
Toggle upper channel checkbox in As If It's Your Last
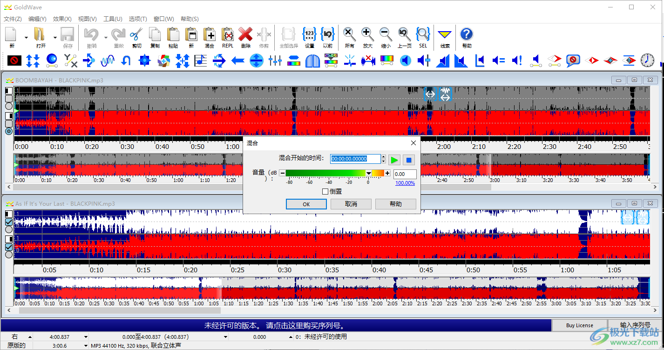click(9, 222)
